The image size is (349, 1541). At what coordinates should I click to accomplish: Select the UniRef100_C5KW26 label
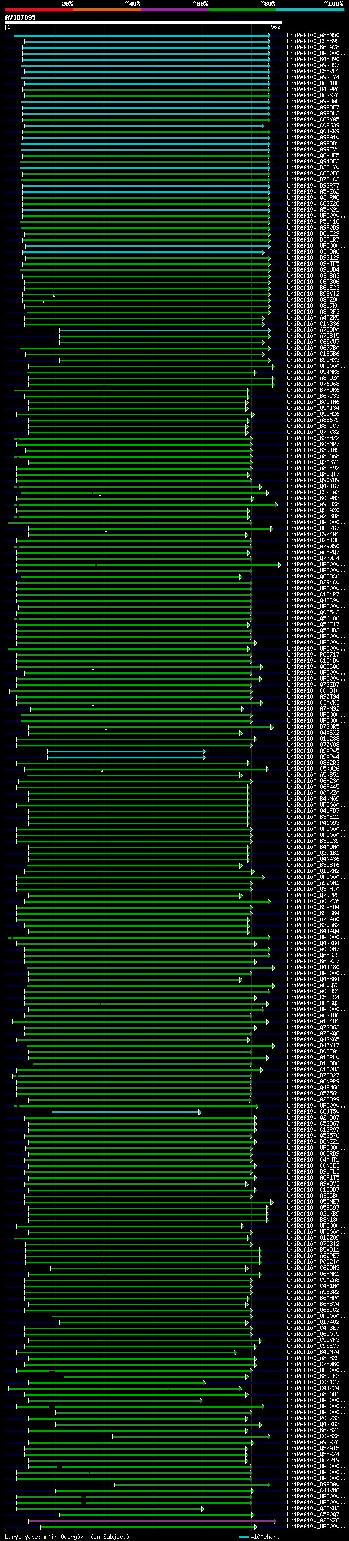313,769
